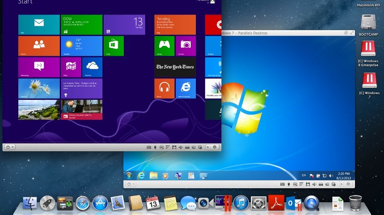The width and height of the screenshot is (384, 215).
Task: Open the Games Xbox controller tile
Action: (x=164, y=46)
